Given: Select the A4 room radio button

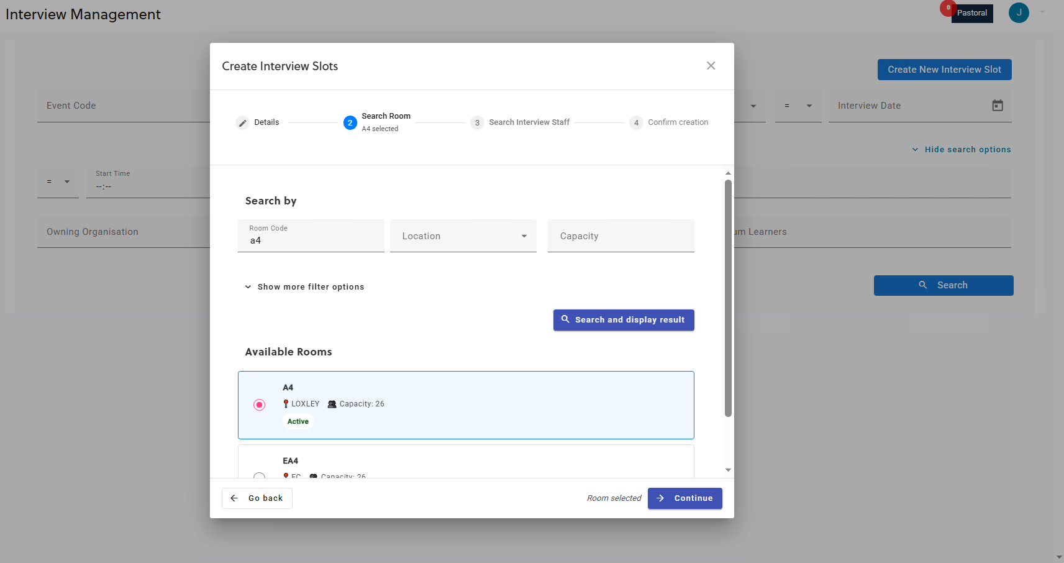Looking at the screenshot, I should tap(260, 405).
